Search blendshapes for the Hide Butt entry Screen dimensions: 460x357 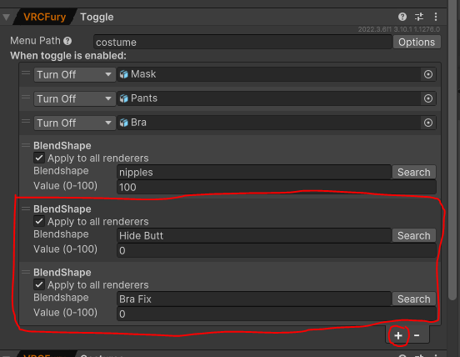point(414,235)
